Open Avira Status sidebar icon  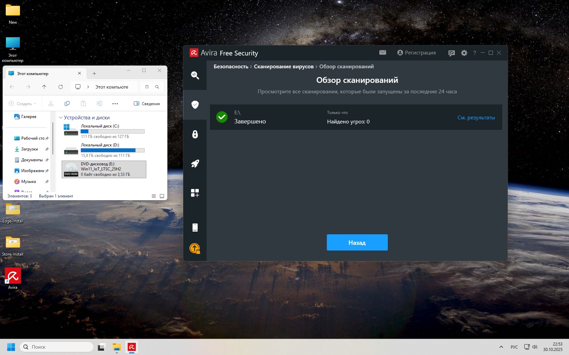click(195, 75)
